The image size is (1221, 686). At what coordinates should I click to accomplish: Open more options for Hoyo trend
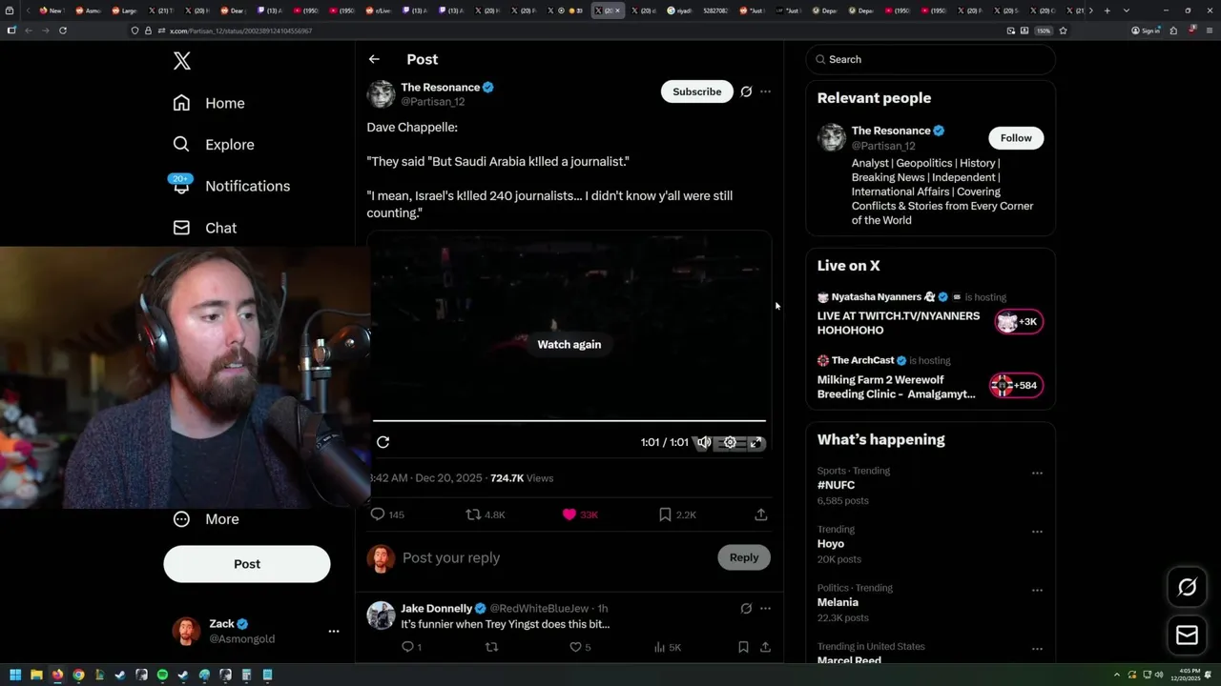[x=1037, y=532]
